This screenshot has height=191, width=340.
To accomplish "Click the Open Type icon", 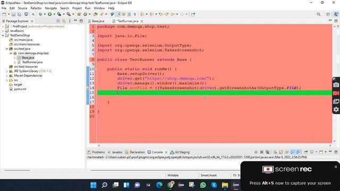I will [96, 14].
